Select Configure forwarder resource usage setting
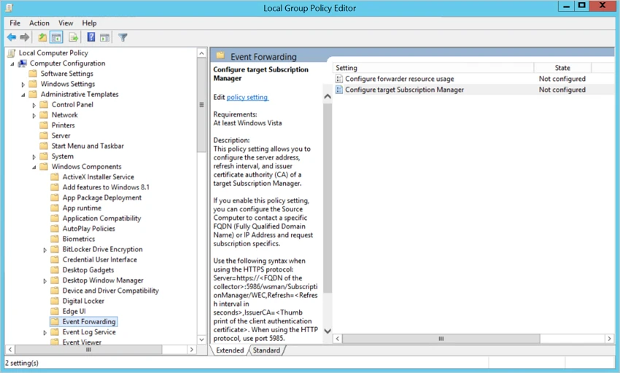The height and width of the screenshot is (373, 620). 399,79
